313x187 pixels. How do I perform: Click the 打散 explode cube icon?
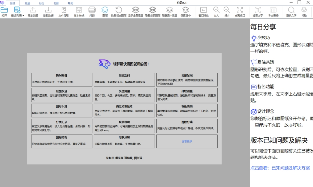point(304,10)
